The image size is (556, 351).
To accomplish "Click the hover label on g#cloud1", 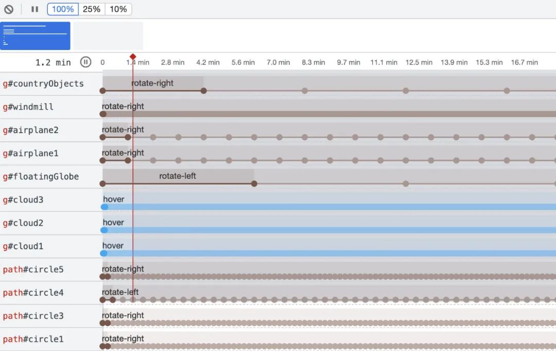I will [113, 245].
